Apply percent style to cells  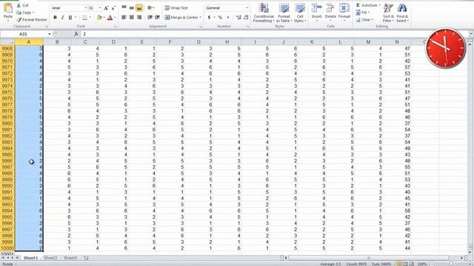(221, 18)
